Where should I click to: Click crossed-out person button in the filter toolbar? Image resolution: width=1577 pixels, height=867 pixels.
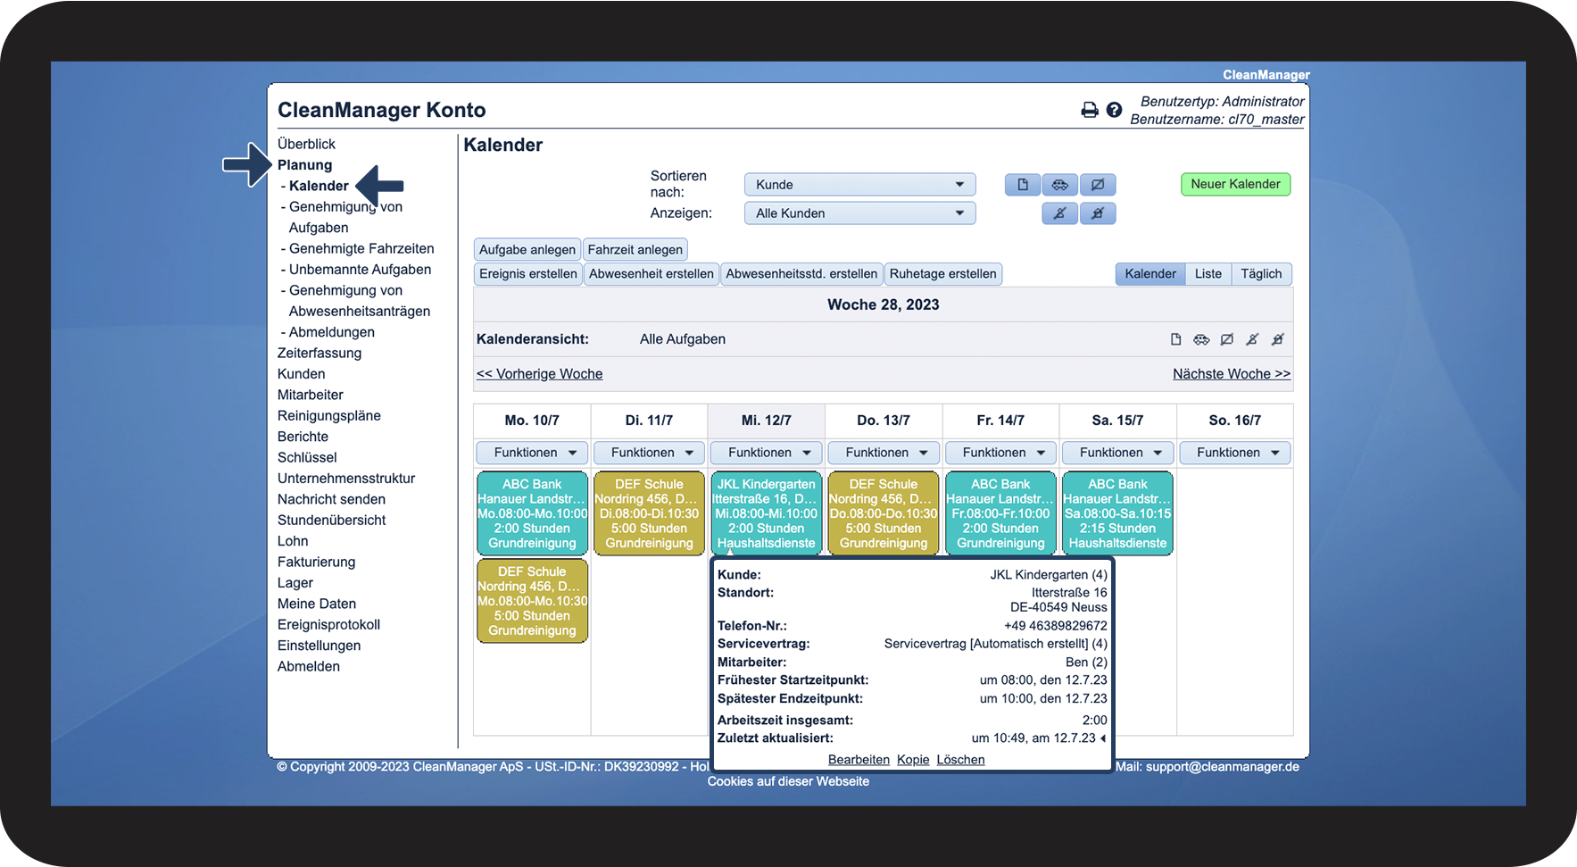pos(1059,213)
